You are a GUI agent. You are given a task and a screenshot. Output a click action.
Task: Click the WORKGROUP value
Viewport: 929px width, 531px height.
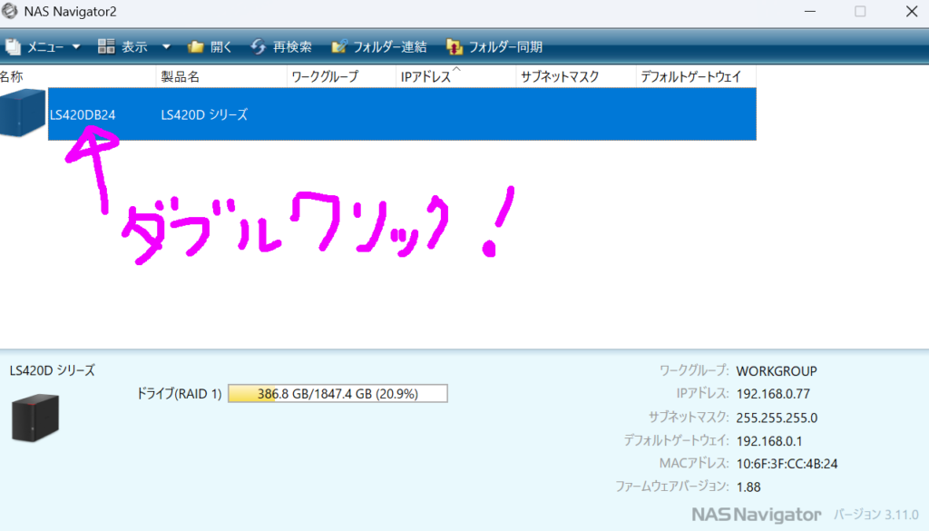[x=777, y=371]
